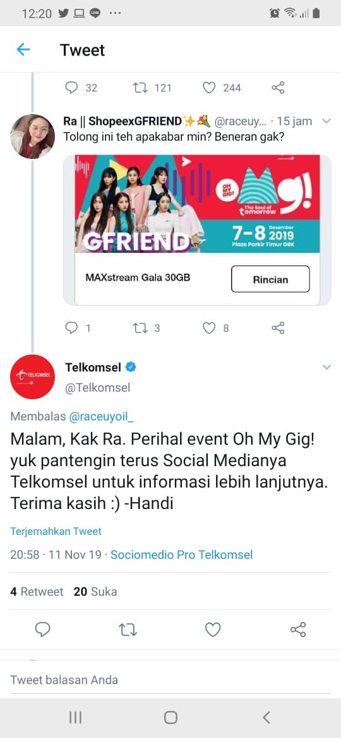Click the Rincian button
Screen dimensions: 341x738
(x=270, y=279)
